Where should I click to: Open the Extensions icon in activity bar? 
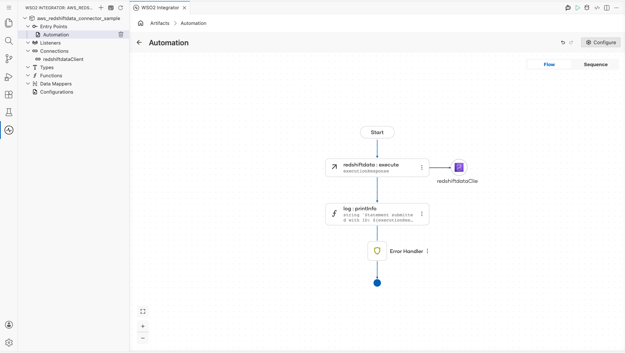[9, 94]
